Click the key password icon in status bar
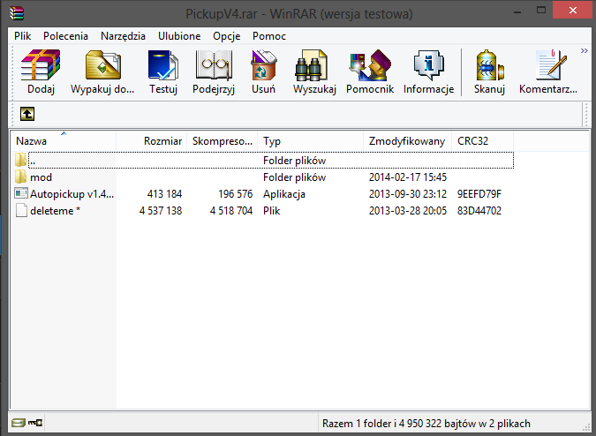The width and height of the screenshot is (596, 436). pyautogui.click(x=35, y=423)
